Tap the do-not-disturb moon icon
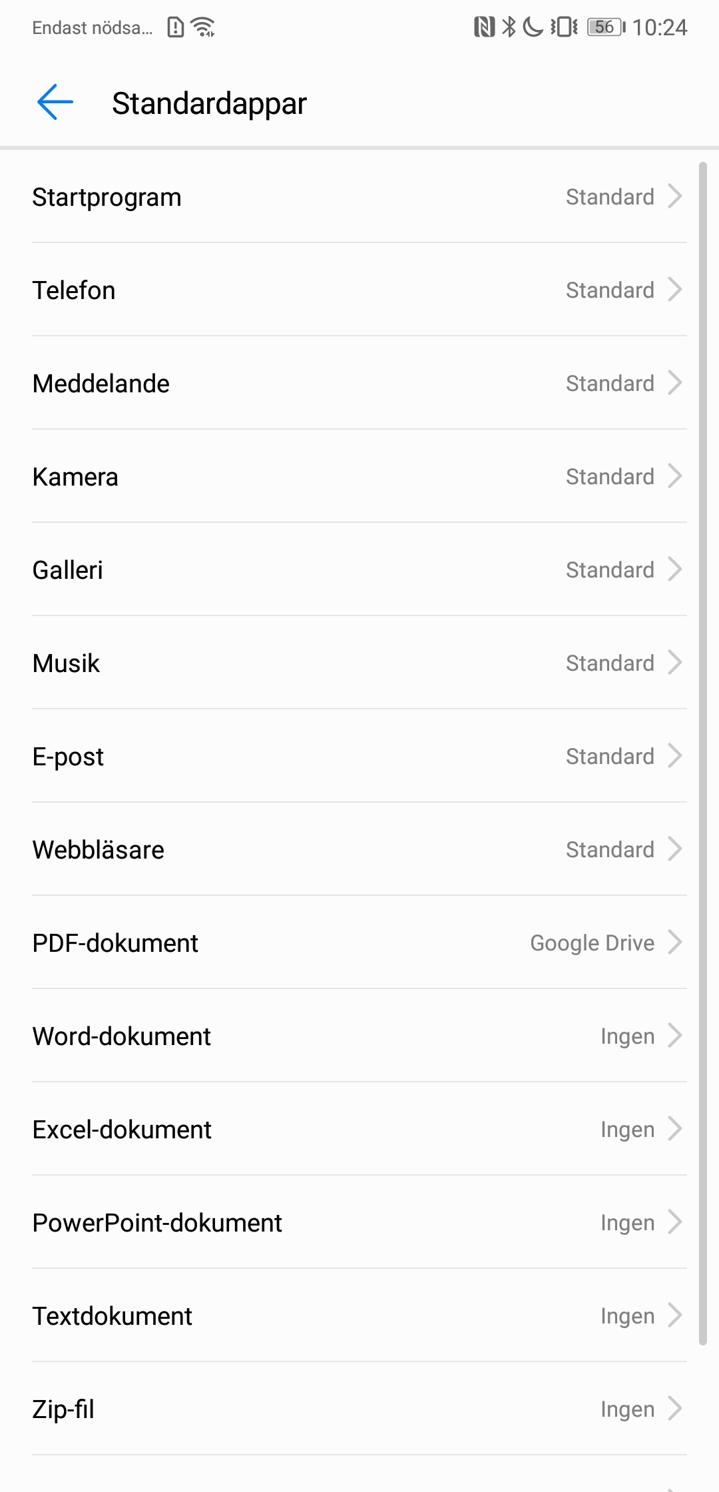The width and height of the screenshot is (719, 1492). coord(533,27)
